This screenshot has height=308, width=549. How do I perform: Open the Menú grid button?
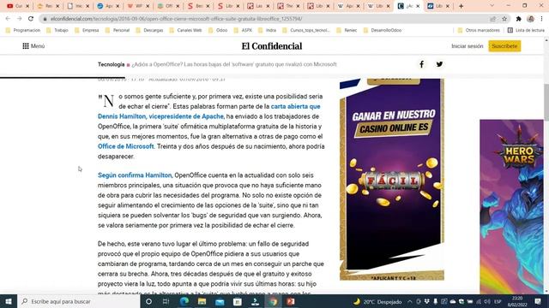[x=33, y=46]
